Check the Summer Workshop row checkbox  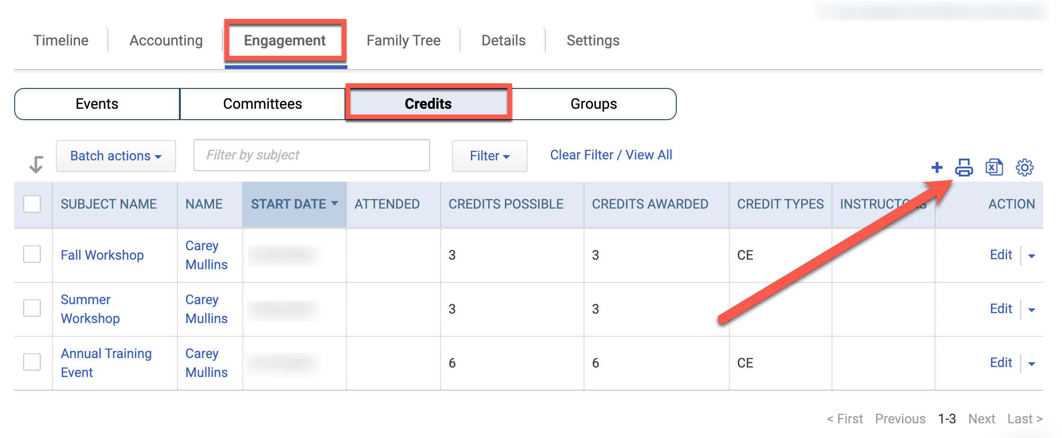pos(32,308)
